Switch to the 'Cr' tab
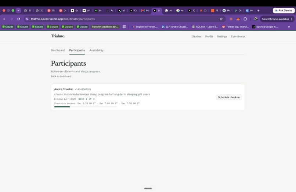Viewport: 296px width, 192px height. tap(133, 11)
